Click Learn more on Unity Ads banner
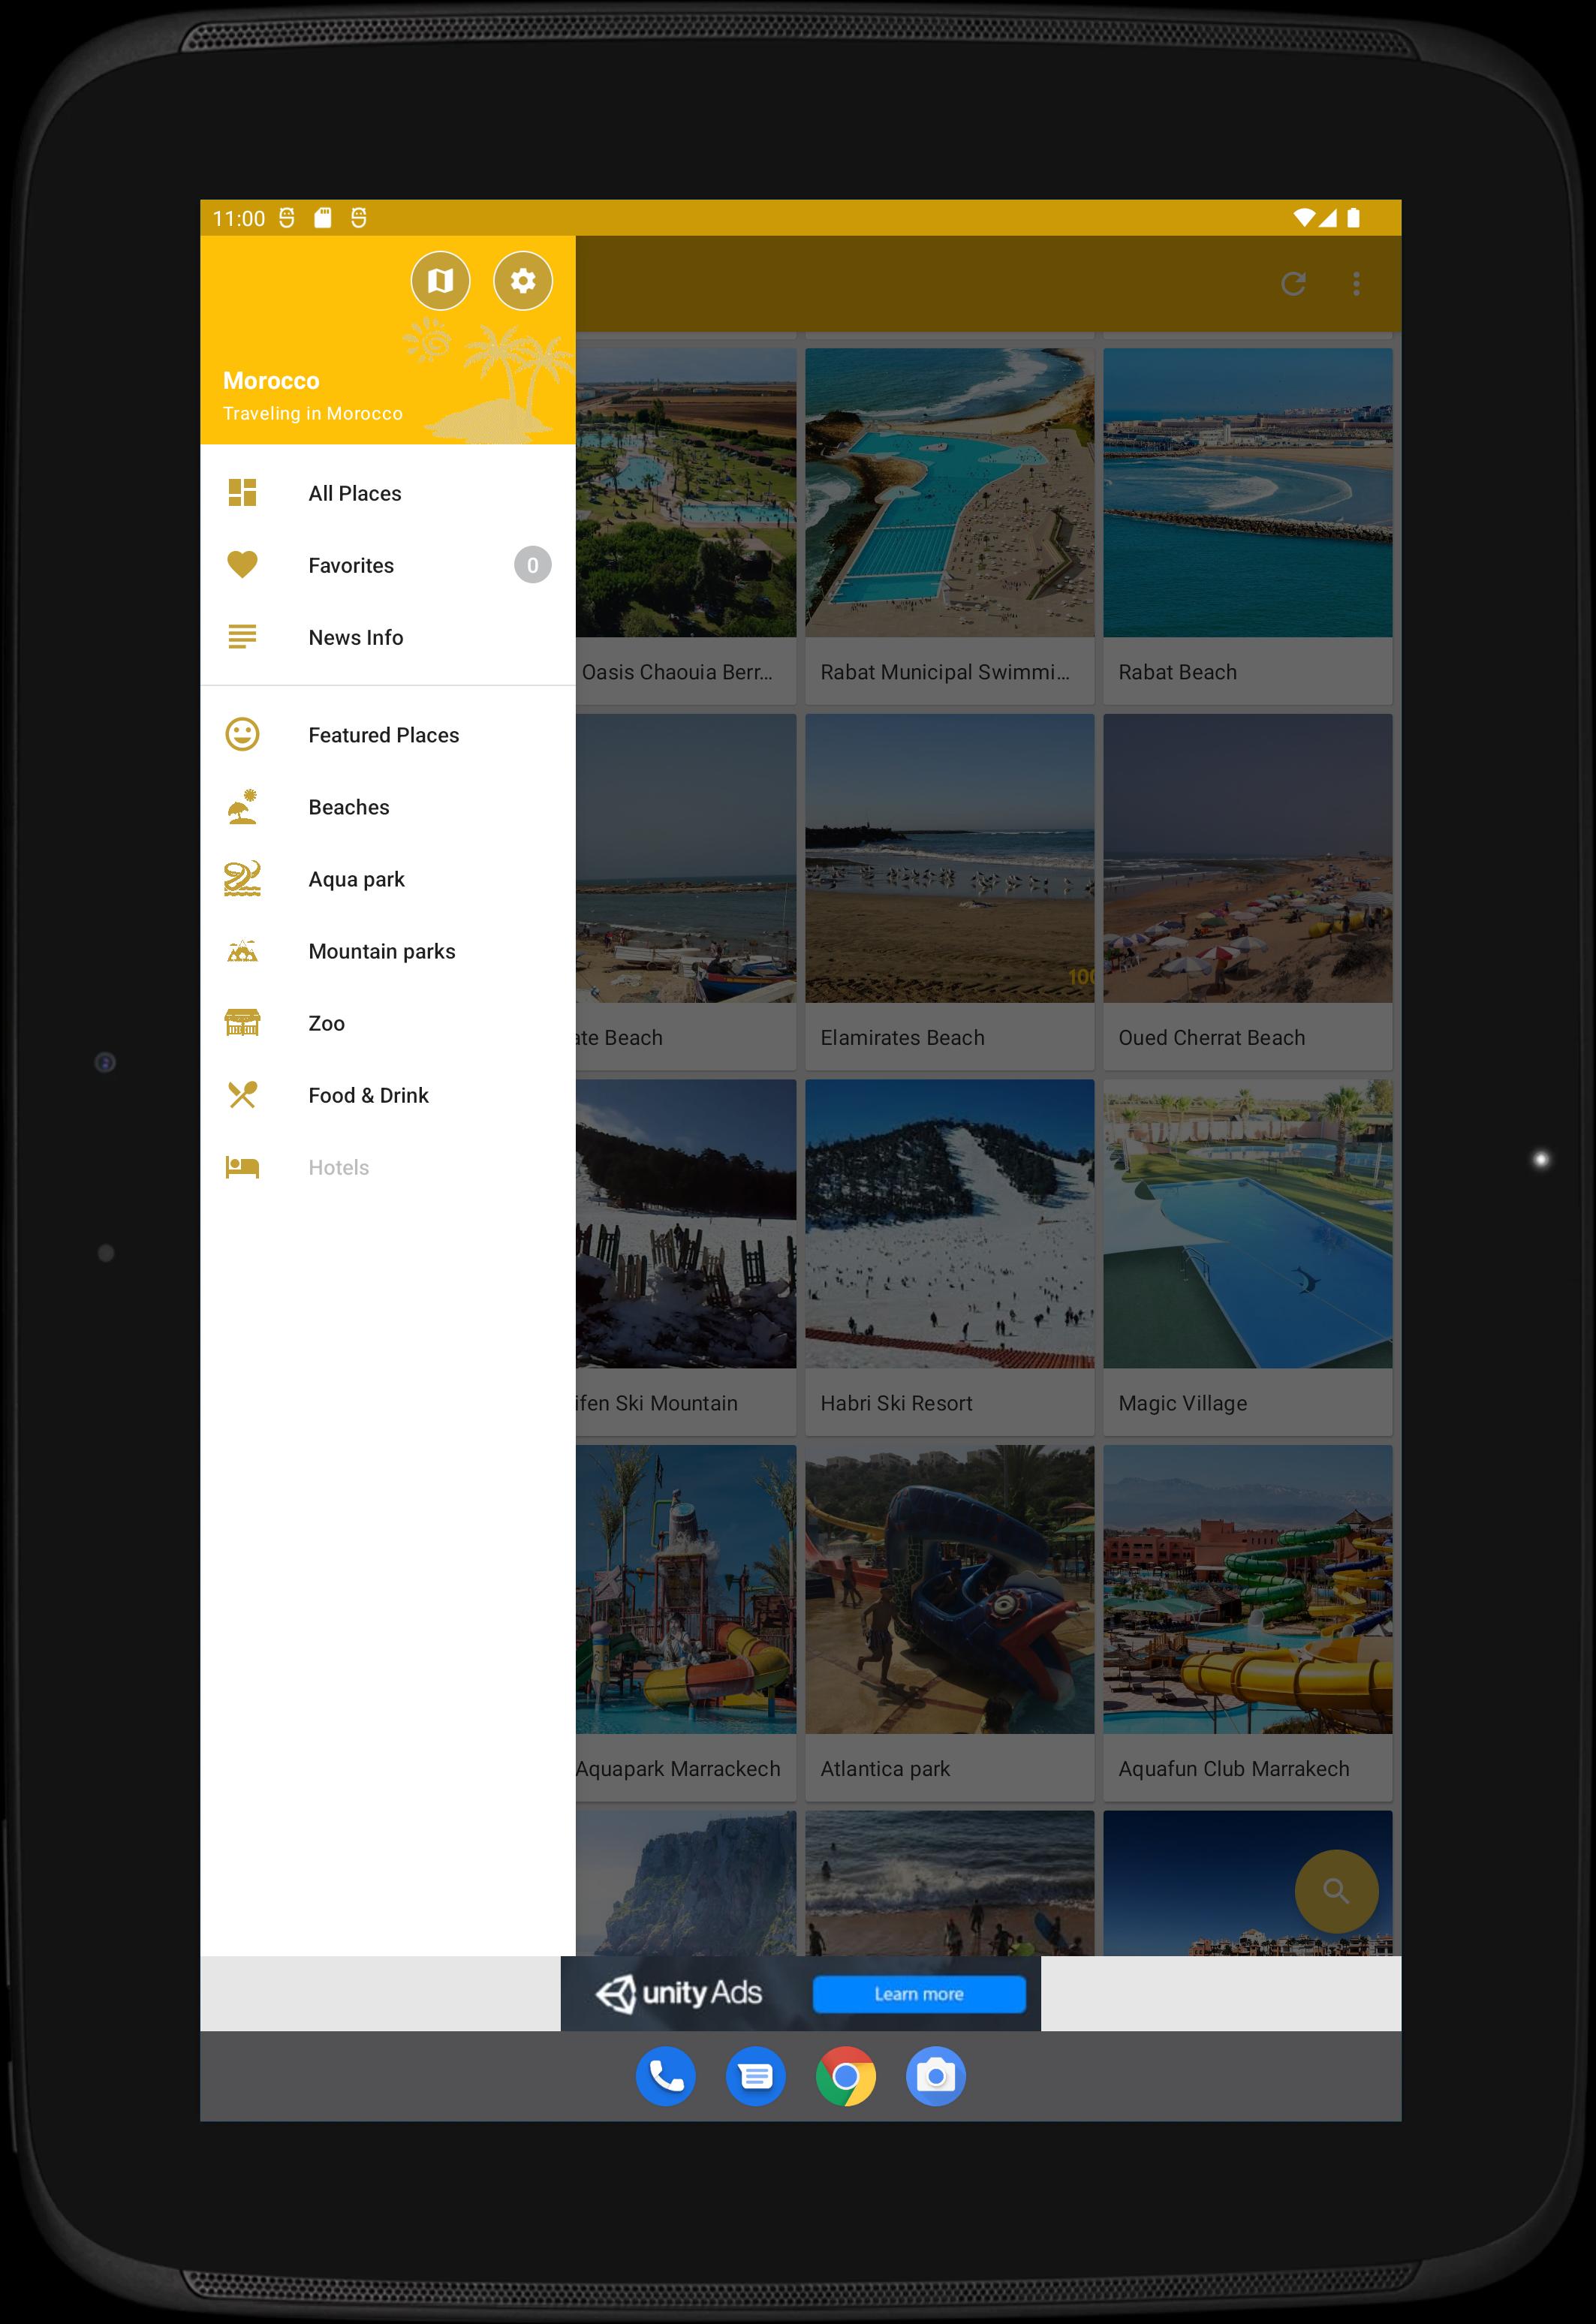The image size is (1596, 2324). click(919, 1994)
